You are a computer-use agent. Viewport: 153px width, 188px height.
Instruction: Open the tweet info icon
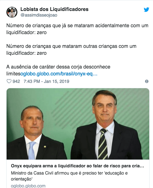point(147,81)
